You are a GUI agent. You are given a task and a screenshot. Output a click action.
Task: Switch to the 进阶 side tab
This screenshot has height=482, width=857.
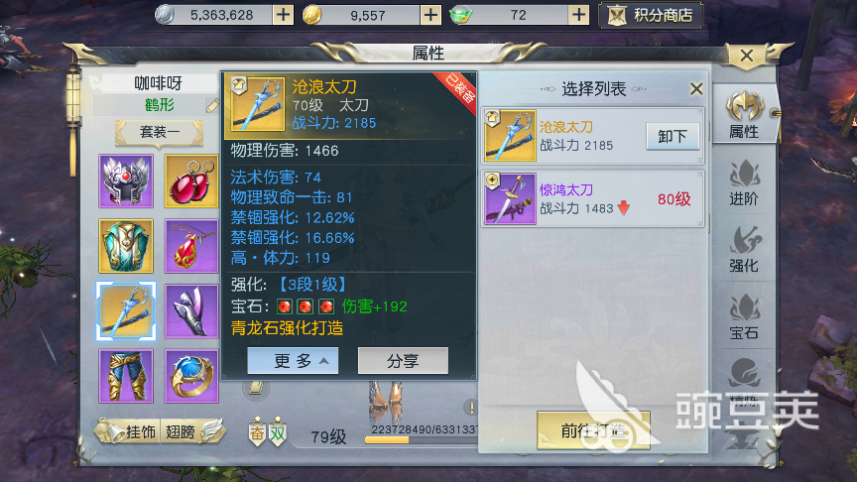pos(744,184)
